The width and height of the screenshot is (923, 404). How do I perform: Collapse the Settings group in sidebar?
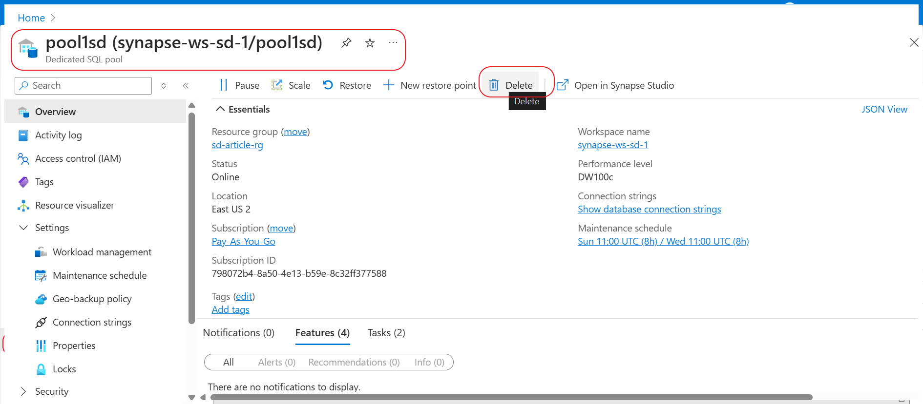(23, 228)
